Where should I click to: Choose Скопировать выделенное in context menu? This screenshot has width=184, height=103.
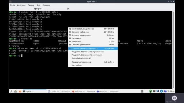coord(93,29)
